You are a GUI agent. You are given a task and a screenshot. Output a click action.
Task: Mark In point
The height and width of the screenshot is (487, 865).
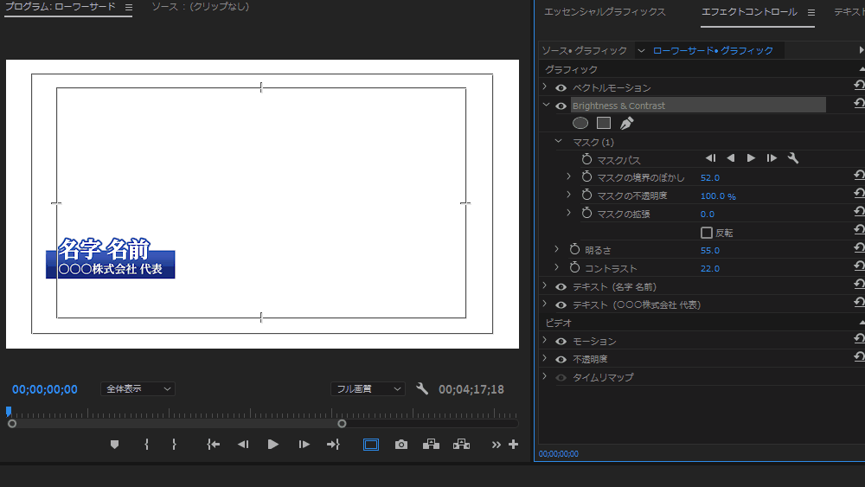pos(146,445)
